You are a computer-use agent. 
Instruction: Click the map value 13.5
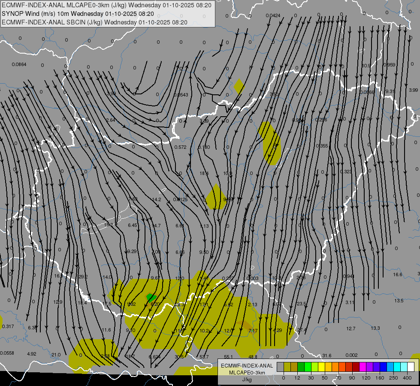coord(399,301)
